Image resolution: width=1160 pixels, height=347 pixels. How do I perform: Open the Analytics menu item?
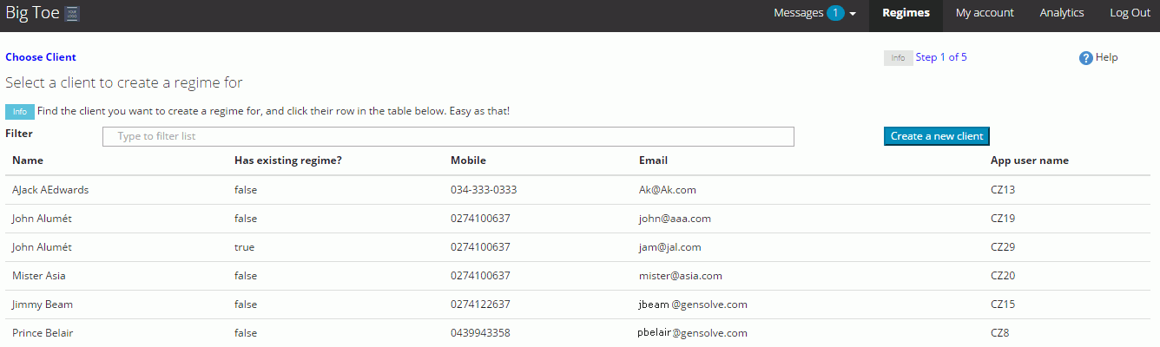tap(1062, 13)
